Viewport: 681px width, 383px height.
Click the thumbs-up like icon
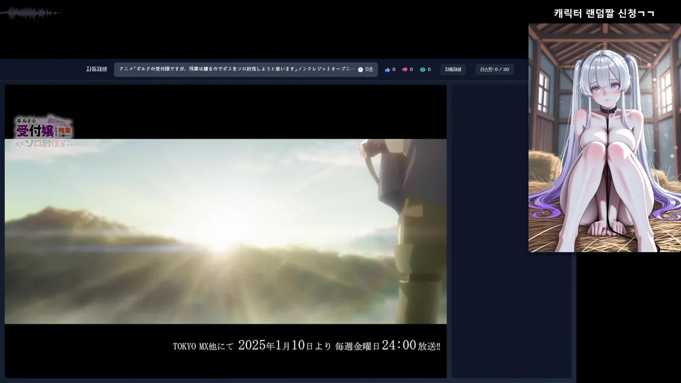coord(387,70)
